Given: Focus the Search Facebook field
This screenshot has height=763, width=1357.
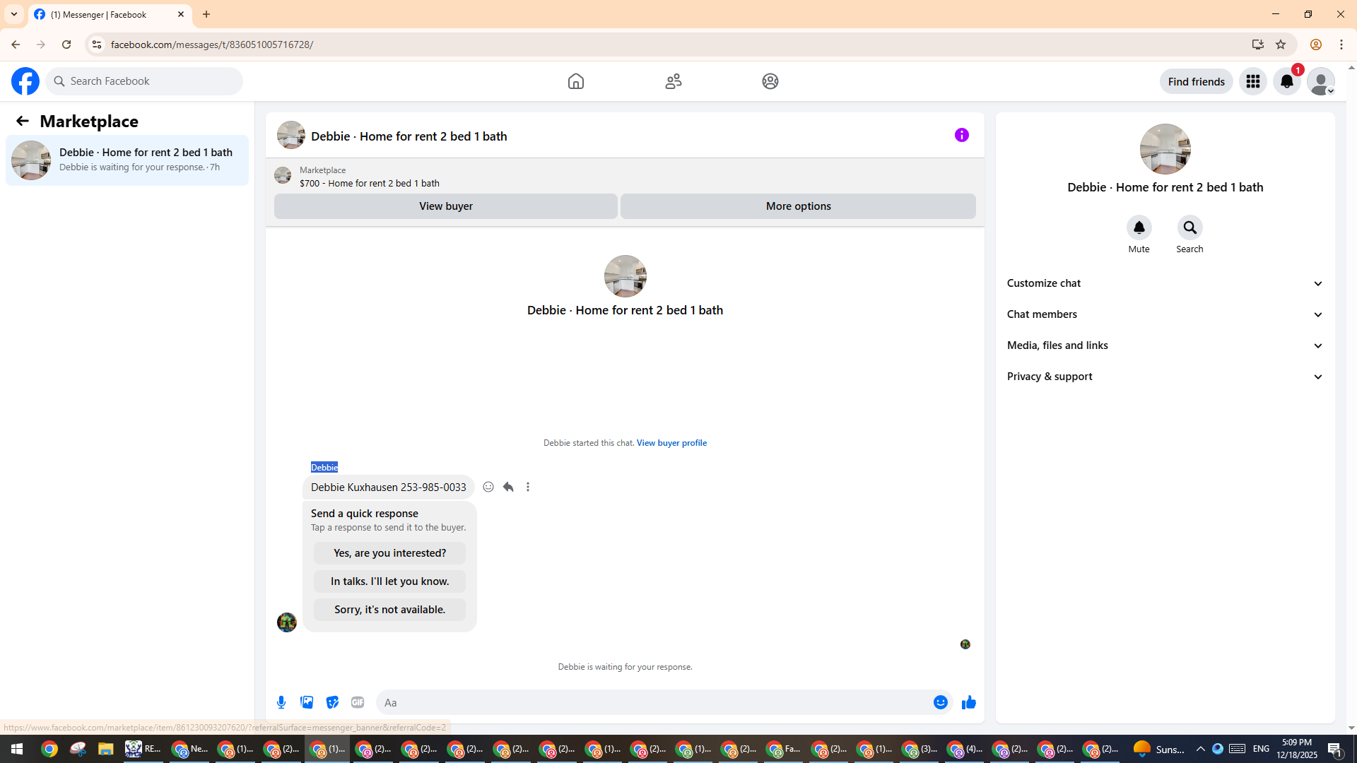Looking at the screenshot, I should point(144,81).
